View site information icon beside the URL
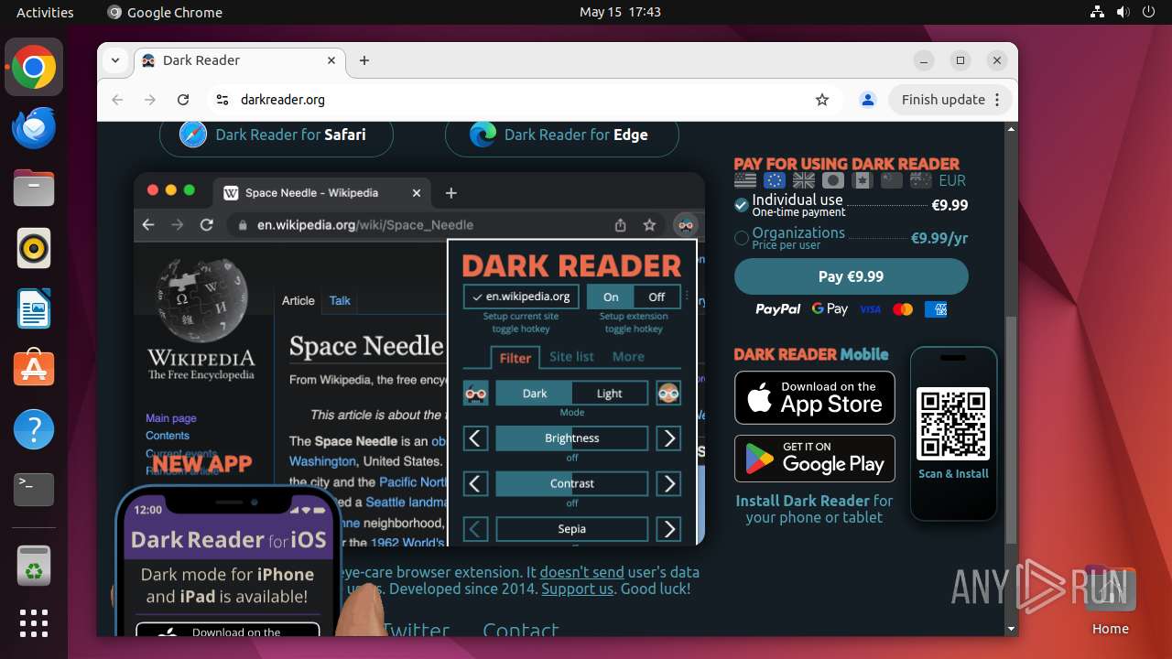1172x659 pixels. pos(222,100)
